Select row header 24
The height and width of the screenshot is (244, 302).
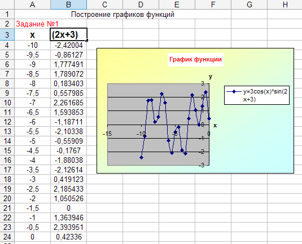pyautogui.click(x=7, y=237)
